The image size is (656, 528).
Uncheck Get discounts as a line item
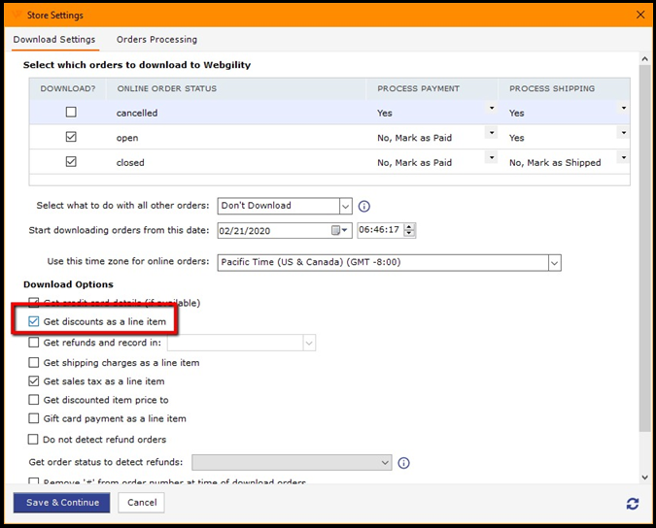[35, 321]
